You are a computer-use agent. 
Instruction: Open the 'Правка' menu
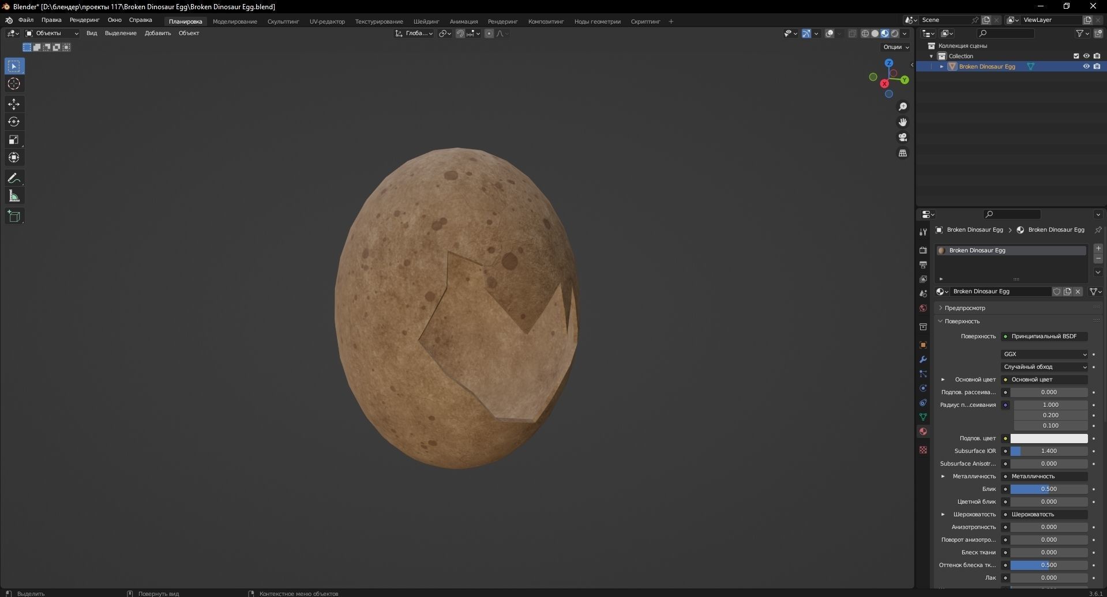pyautogui.click(x=51, y=20)
